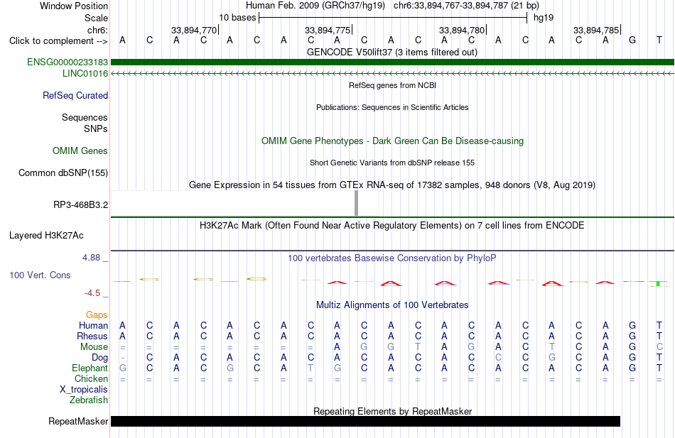Click the RefSeq Curated track label
Viewport: 675px width, 438px height.
(75, 96)
